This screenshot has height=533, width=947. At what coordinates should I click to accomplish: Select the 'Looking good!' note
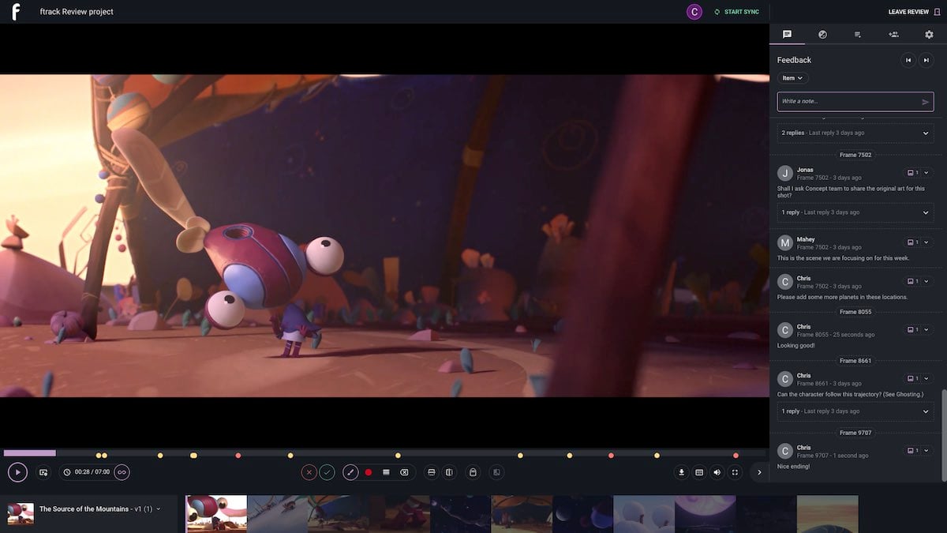[x=796, y=346]
